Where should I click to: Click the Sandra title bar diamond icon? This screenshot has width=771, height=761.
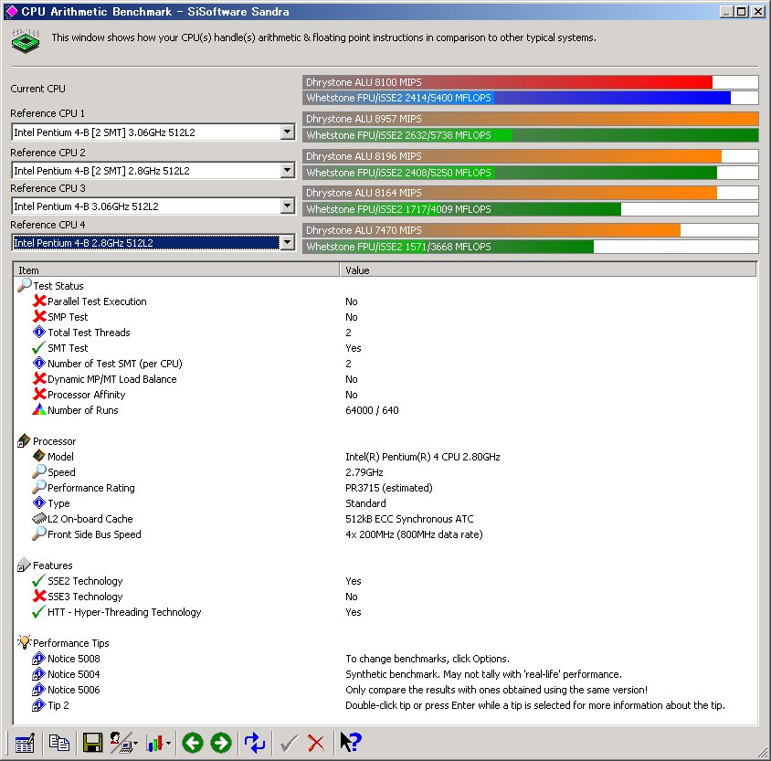click(x=11, y=11)
